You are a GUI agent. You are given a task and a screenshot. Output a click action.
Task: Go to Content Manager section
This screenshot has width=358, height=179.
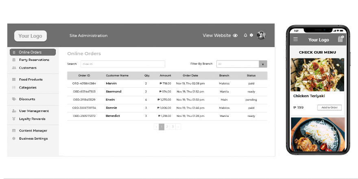click(33, 131)
